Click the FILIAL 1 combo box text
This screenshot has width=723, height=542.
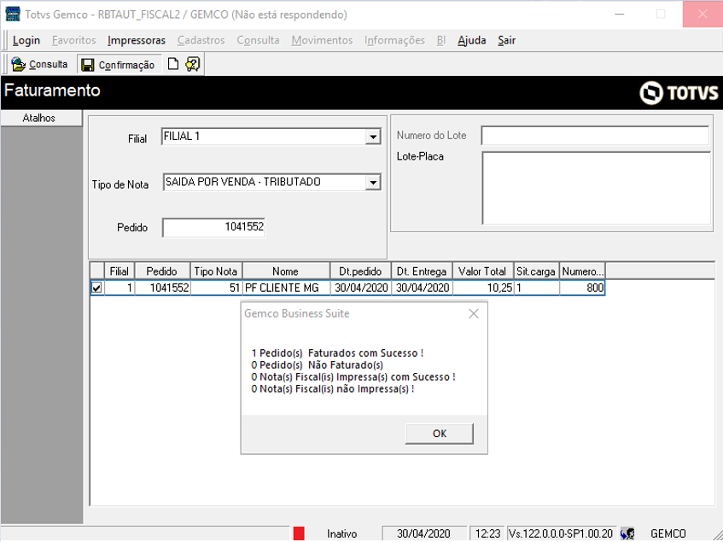click(x=182, y=137)
